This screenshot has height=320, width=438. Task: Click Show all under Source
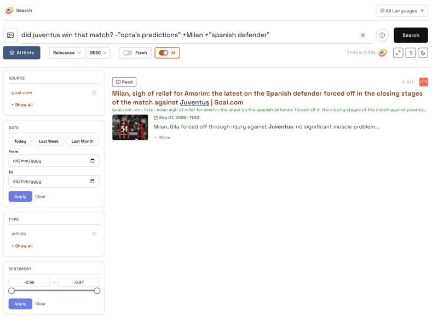[22, 105]
